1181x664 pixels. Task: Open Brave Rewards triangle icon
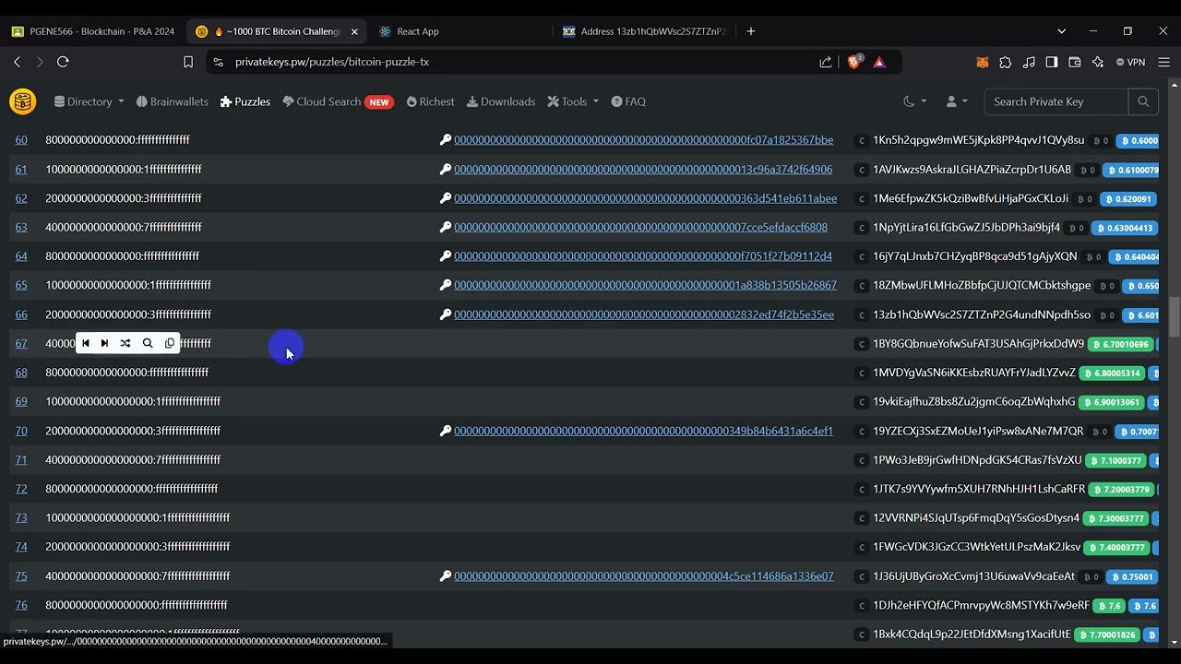pos(879,62)
